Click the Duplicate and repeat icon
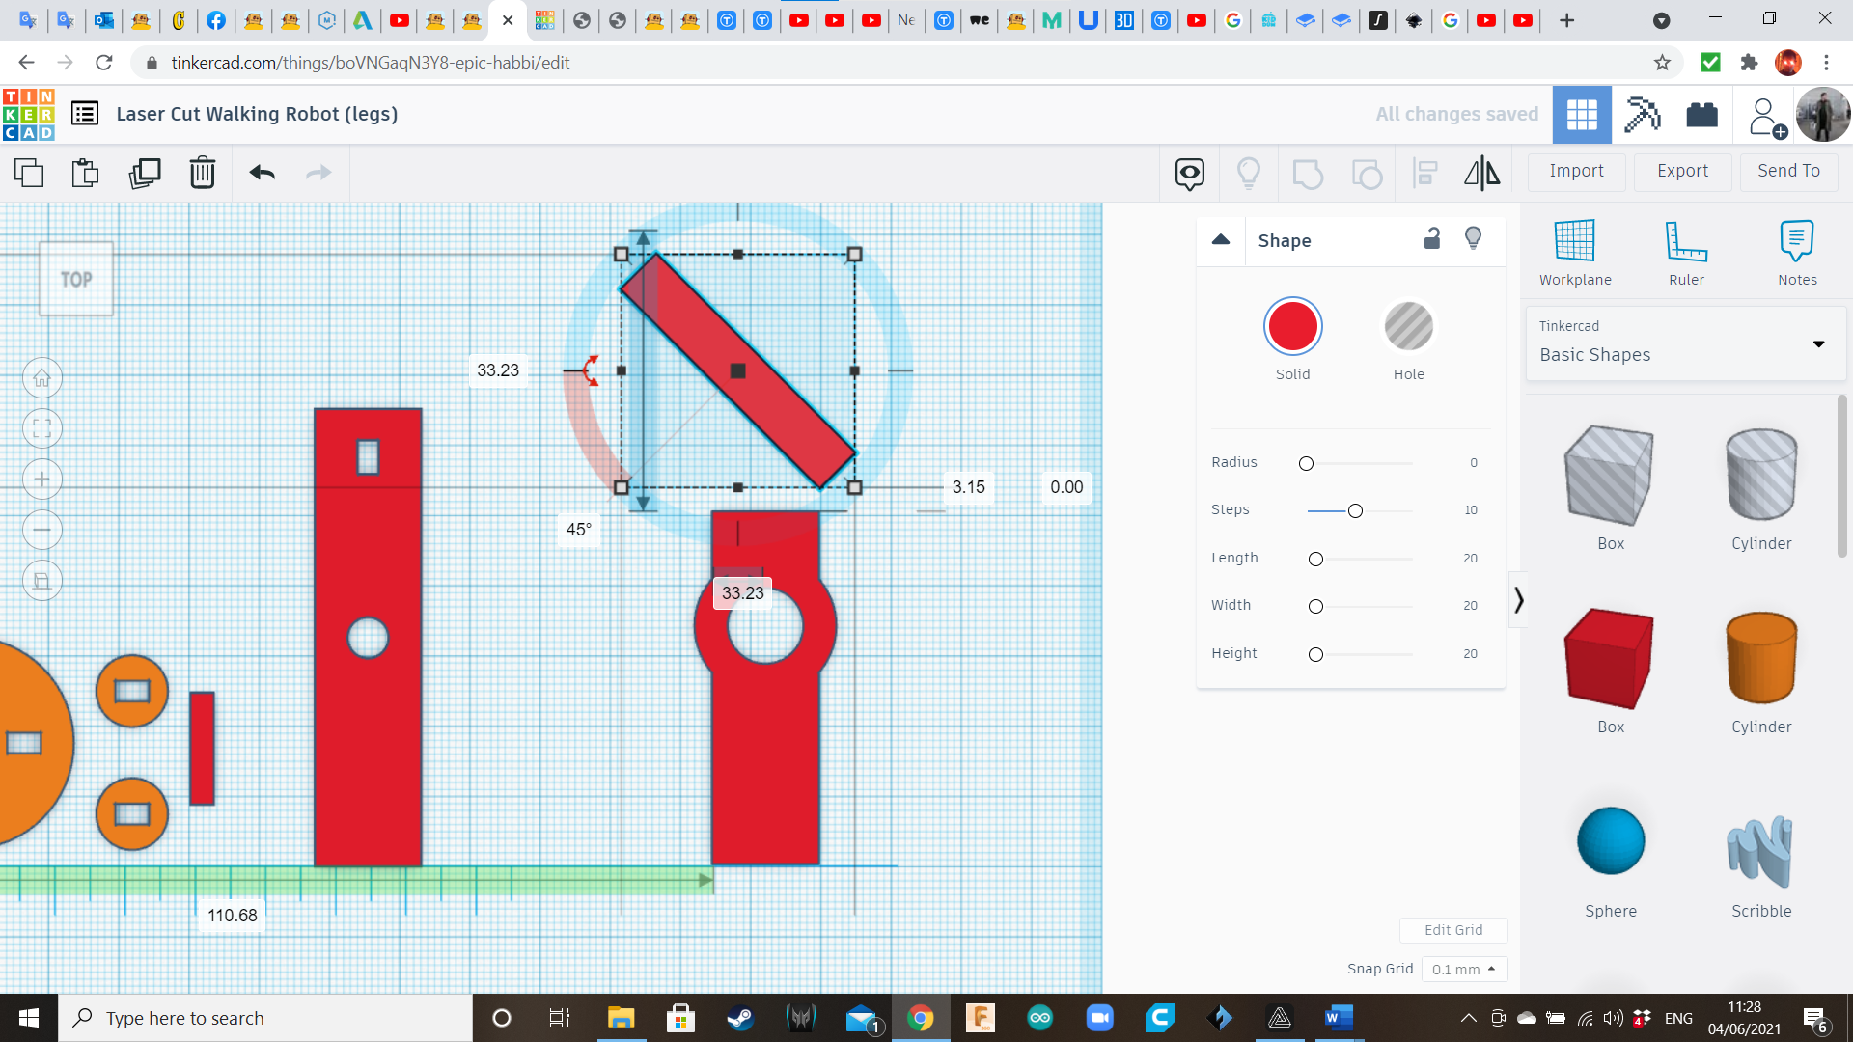Viewport: 1853px width, 1042px height. [145, 173]
